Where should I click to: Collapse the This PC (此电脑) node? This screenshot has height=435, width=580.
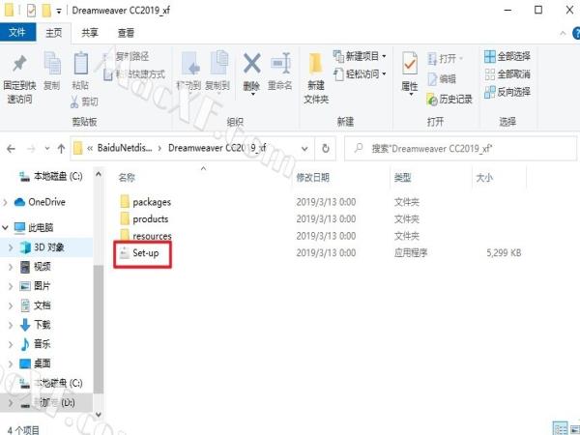pyautogui.click(x=5, y=227)
